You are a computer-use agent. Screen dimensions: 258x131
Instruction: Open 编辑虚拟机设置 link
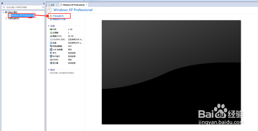coord(59,19)
